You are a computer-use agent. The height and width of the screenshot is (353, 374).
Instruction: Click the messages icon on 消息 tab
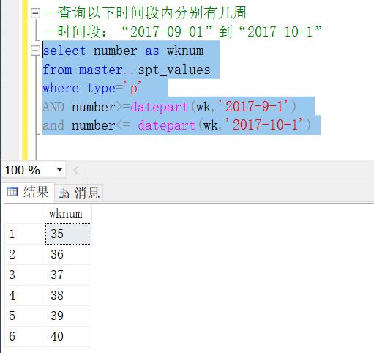pos(64,193)
